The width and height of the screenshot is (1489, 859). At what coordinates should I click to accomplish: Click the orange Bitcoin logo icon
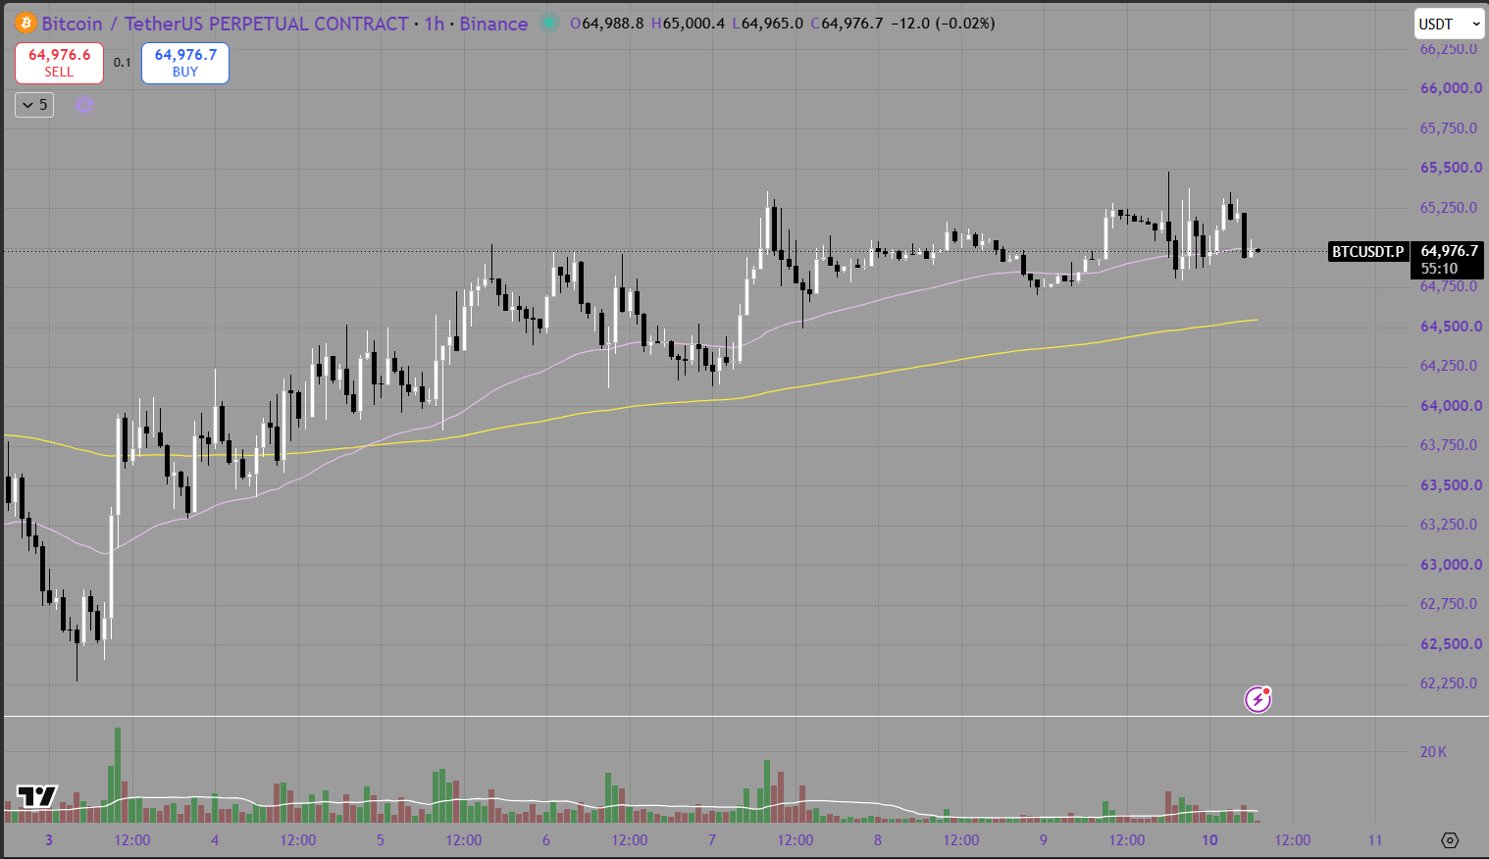26,23
